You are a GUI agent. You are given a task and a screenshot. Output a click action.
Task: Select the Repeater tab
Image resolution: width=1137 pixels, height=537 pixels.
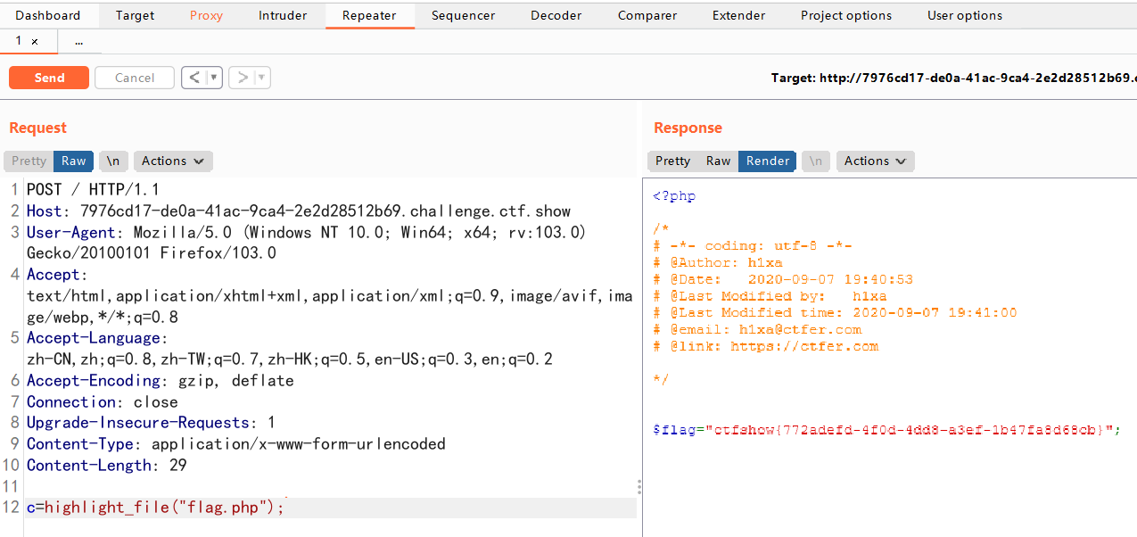pos(369,15)
